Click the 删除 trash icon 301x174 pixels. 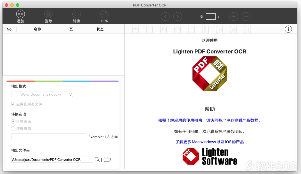(x=48, y=14)
